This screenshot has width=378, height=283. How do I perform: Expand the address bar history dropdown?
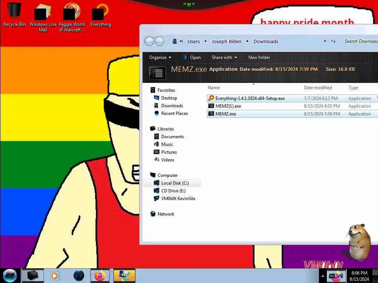tap(325, 41)
